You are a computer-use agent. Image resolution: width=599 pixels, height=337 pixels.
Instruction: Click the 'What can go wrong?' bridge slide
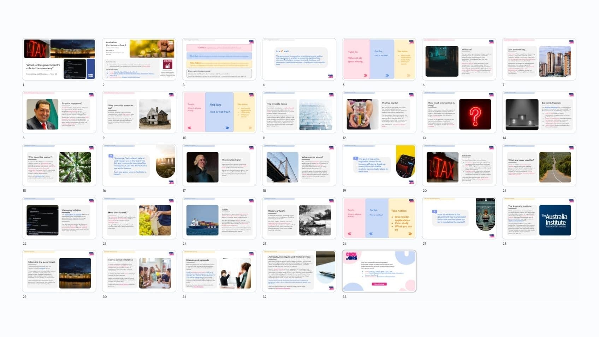[x=299, y=165]
